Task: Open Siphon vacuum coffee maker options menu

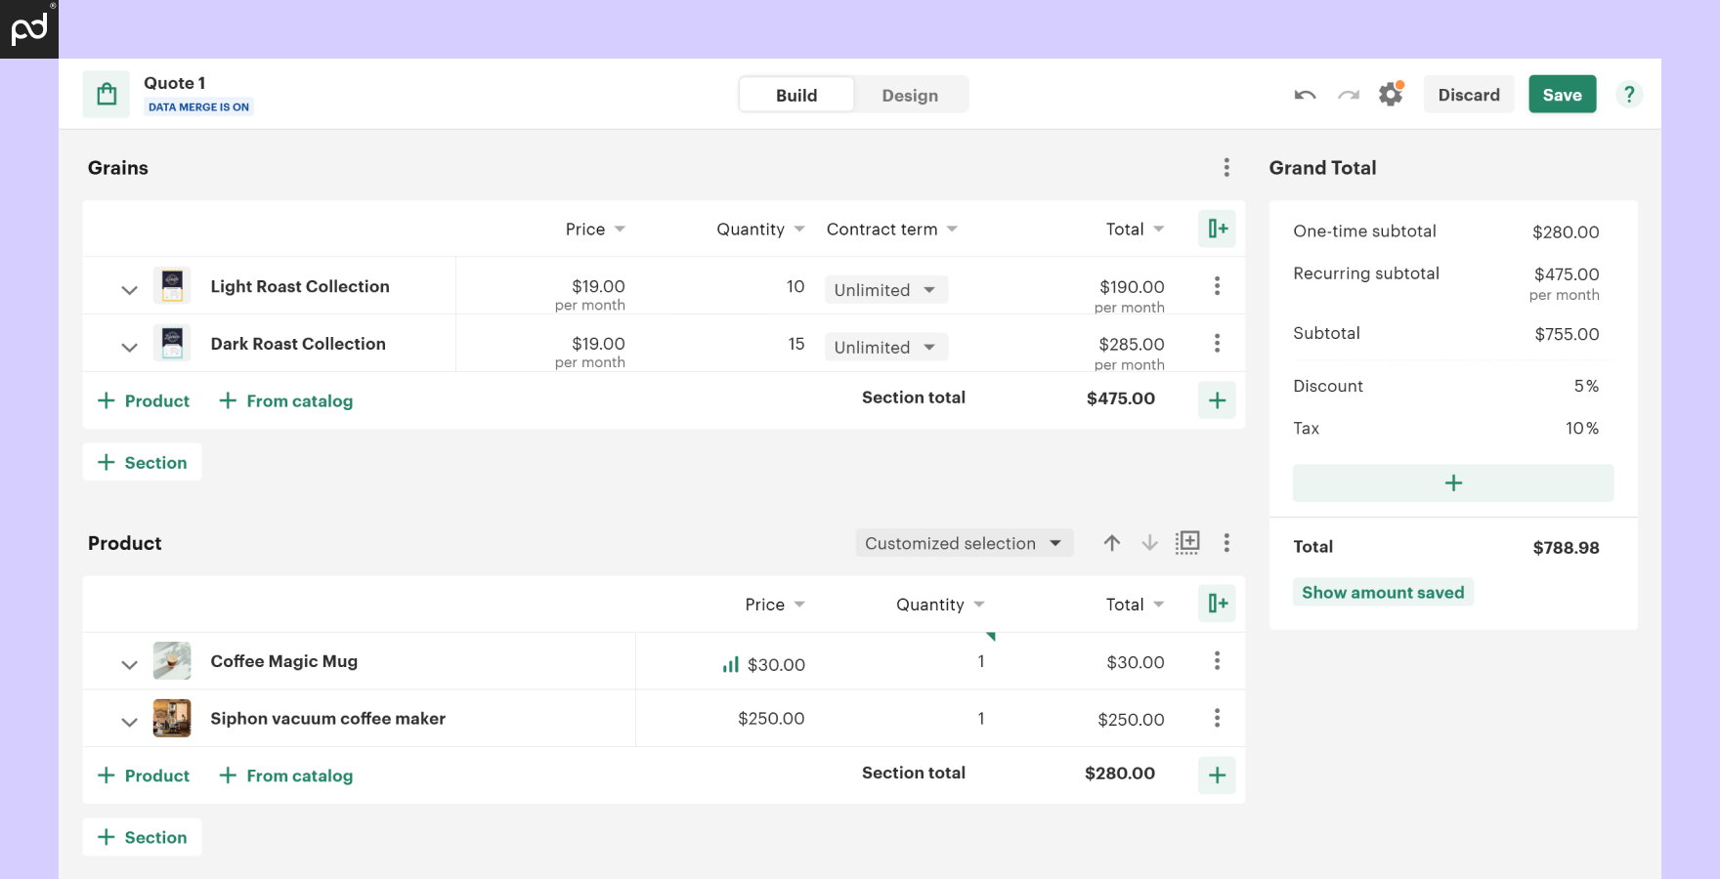Action: coord(1217,718)
